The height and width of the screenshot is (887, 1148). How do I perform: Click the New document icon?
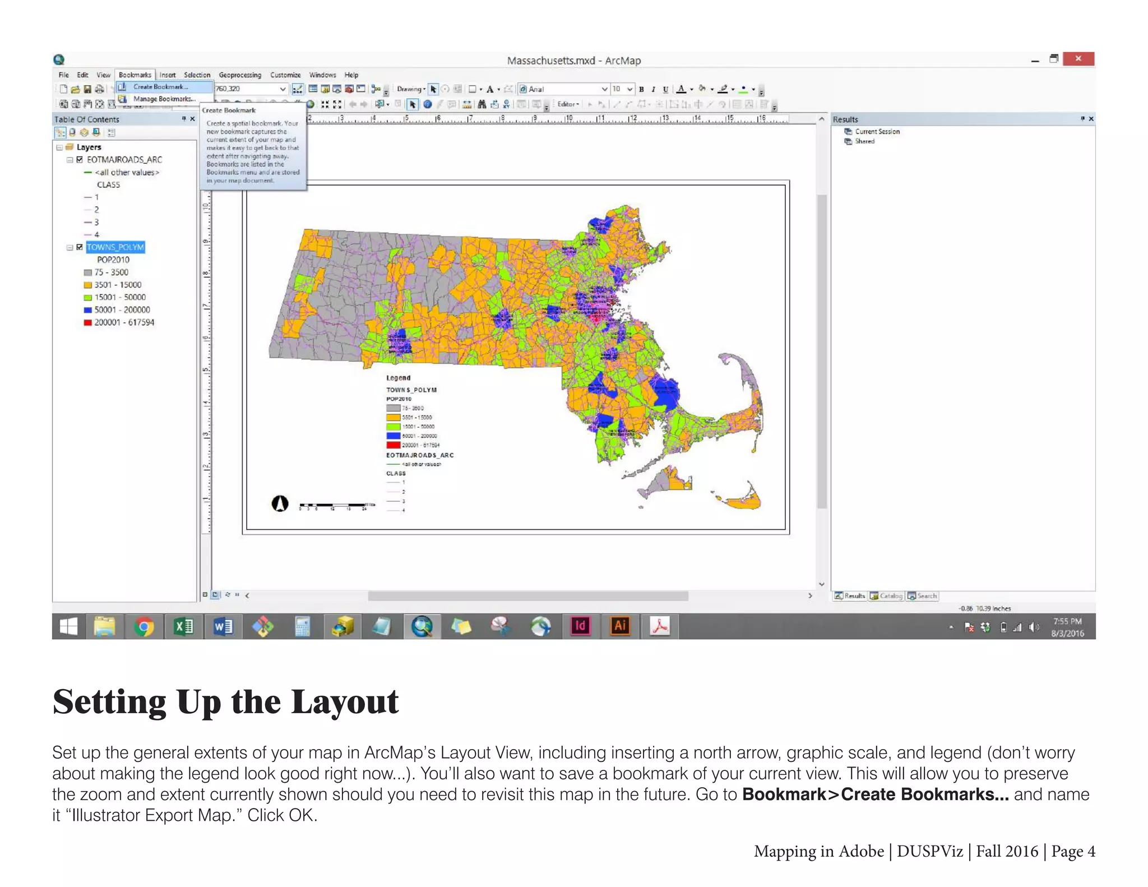point(63,89)
